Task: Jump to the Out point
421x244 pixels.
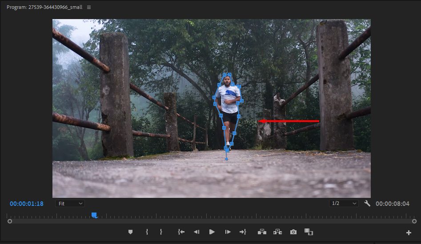Action: pos(243,232)
